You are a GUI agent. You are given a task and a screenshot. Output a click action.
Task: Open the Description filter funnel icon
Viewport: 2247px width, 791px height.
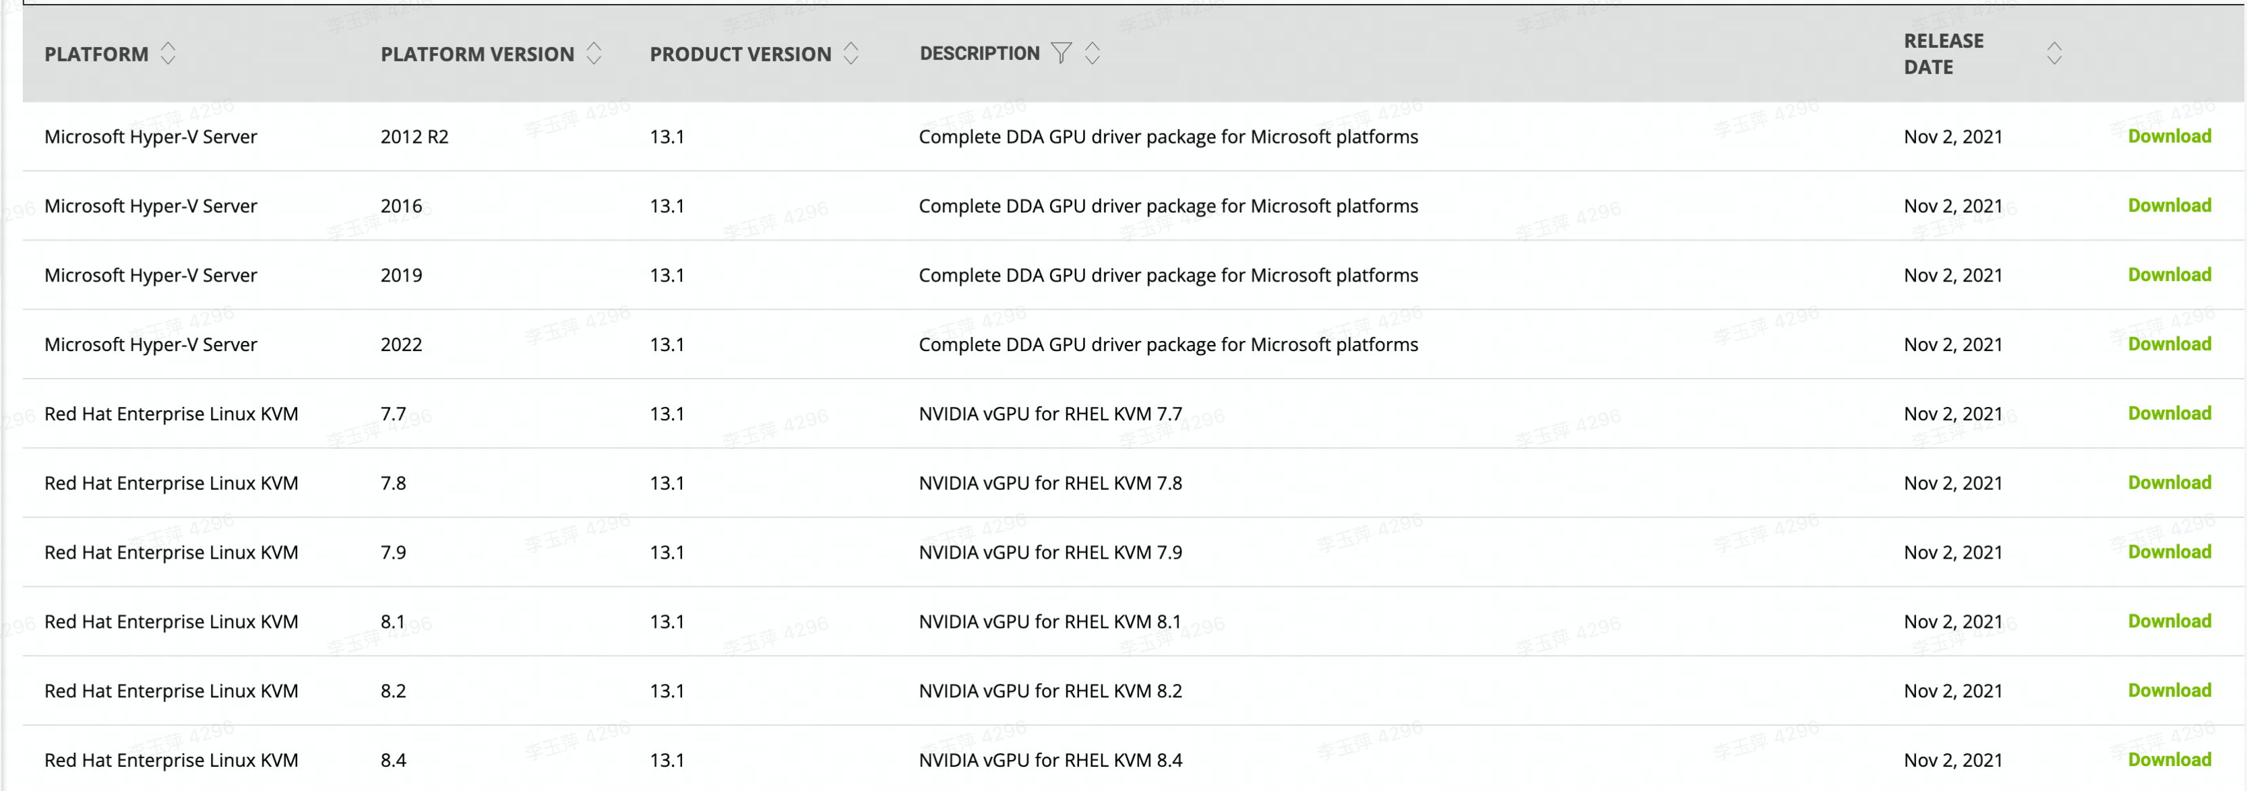pos(1061,53)
